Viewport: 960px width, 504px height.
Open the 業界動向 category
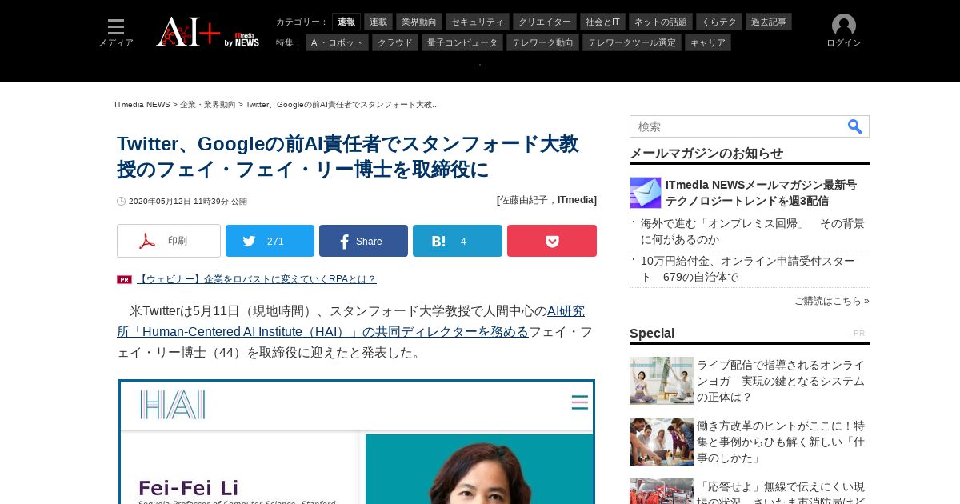point(419,22)
